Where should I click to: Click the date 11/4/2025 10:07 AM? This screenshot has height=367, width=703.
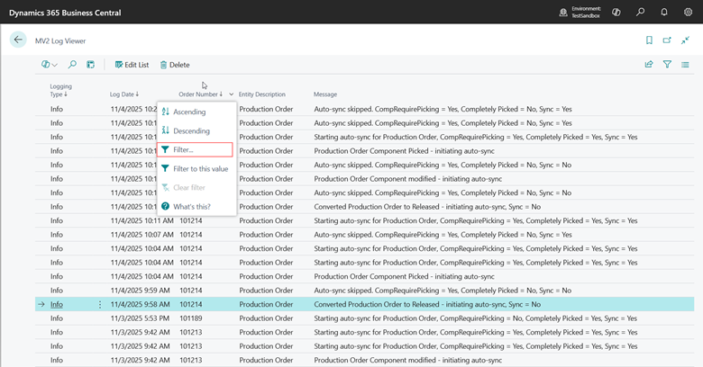142,235
